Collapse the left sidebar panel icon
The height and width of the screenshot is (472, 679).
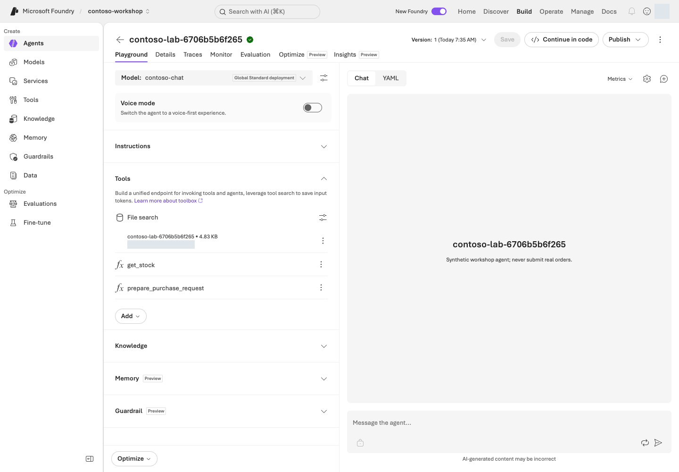pos(90,459)
